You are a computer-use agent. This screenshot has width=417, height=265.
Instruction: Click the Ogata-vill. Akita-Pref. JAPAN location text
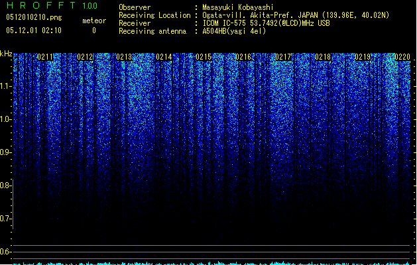point(296,15)
